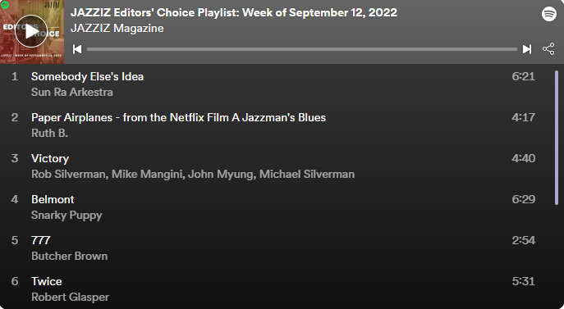Select Twice by Robert Glasper
Viewport: 564px width, 309px height.
coord(273,289)
